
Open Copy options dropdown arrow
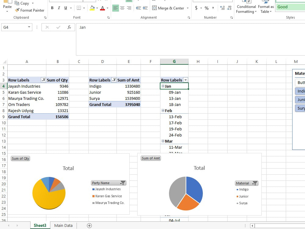coord(33,3)
